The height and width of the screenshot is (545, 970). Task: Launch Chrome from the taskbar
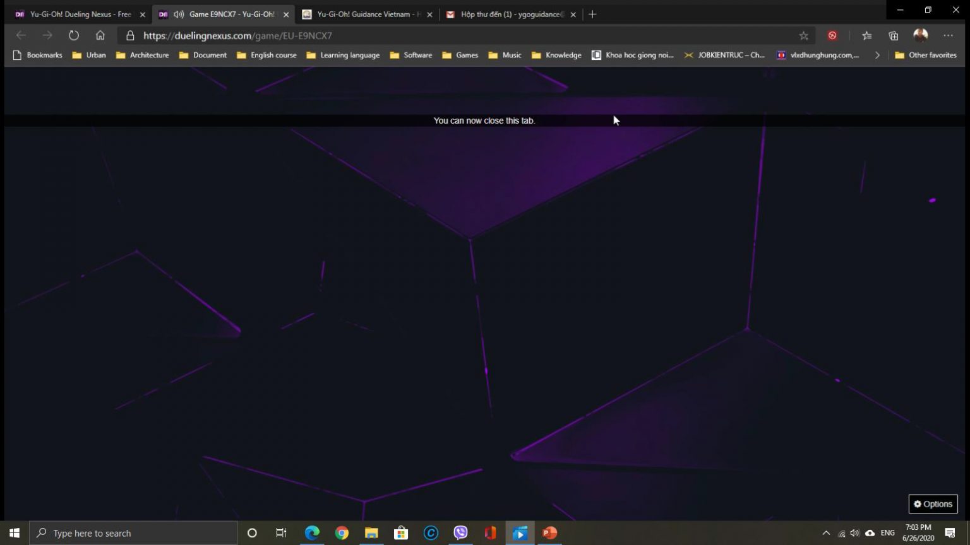[x=342, y=533]
